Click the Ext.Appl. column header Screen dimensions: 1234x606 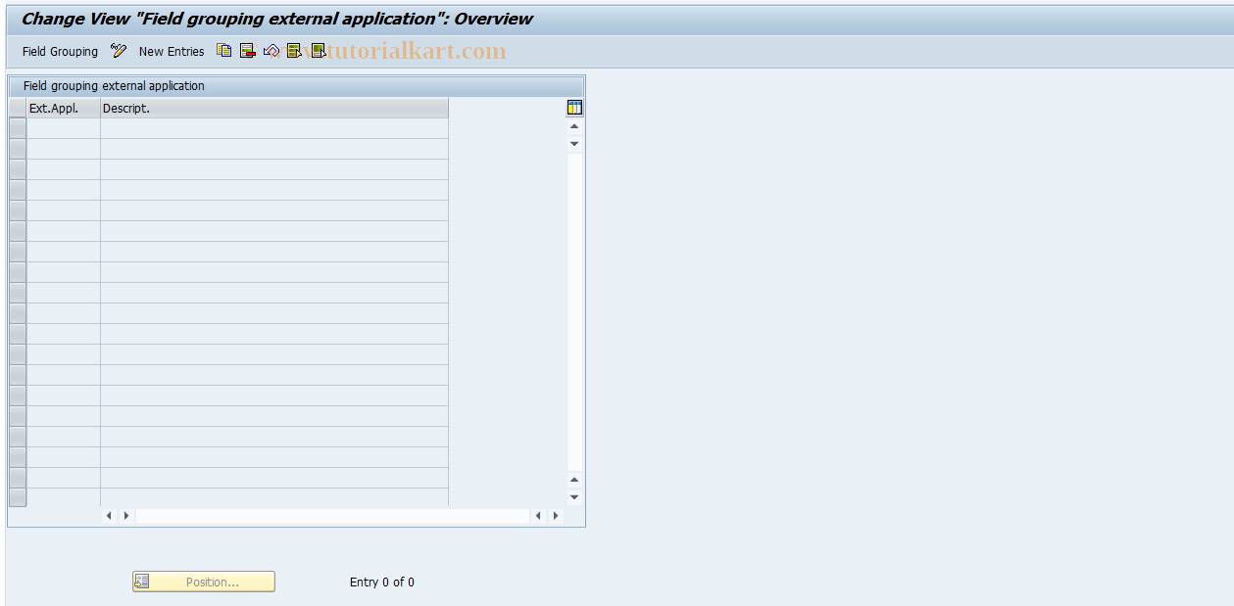(64, 108)
